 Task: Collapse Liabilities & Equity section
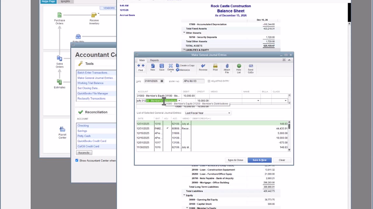tap(184, 50)
